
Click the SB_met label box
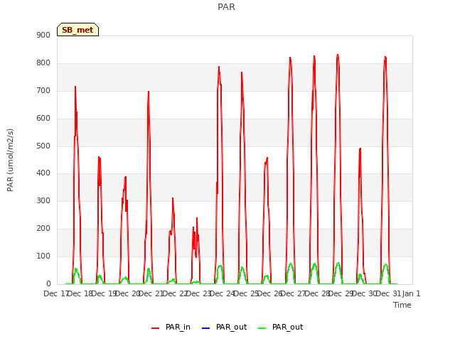(77, 30)
